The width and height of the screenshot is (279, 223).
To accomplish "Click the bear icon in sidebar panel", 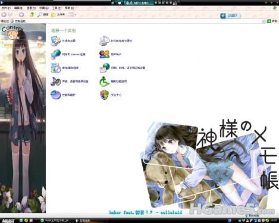I will pyautogui.click(x=12, y=35).
